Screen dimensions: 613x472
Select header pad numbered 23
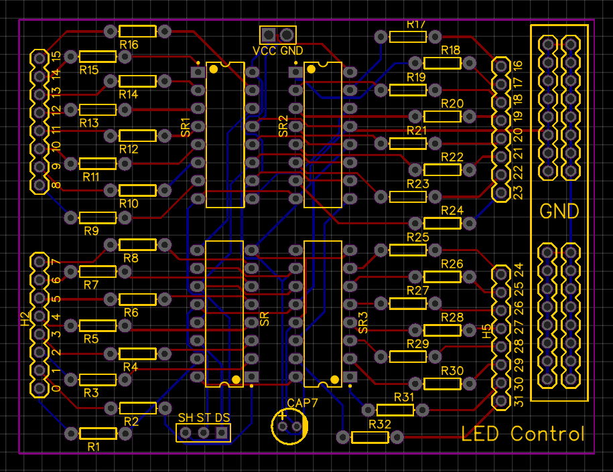click(501, 192)
